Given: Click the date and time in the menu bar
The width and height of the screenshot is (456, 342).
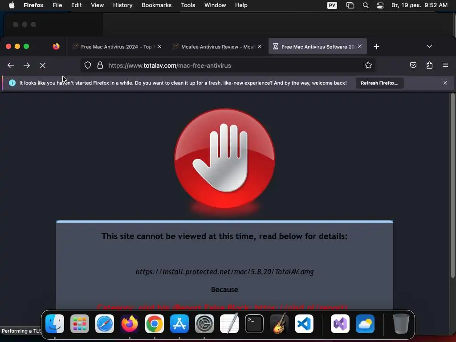Looking at the screenshot, I should 419,5.
